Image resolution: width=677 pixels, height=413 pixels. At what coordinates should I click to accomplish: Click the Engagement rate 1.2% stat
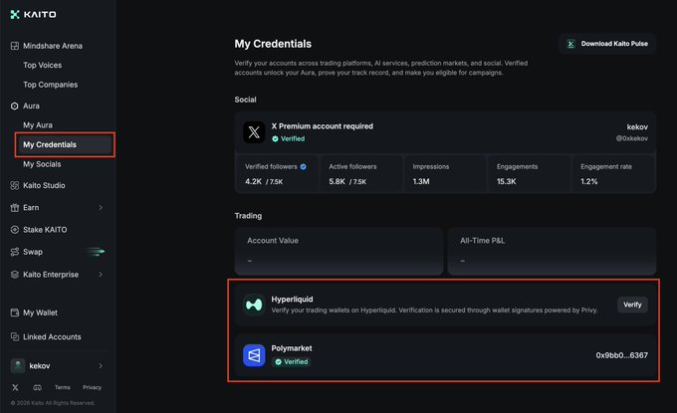coord(613,174)
